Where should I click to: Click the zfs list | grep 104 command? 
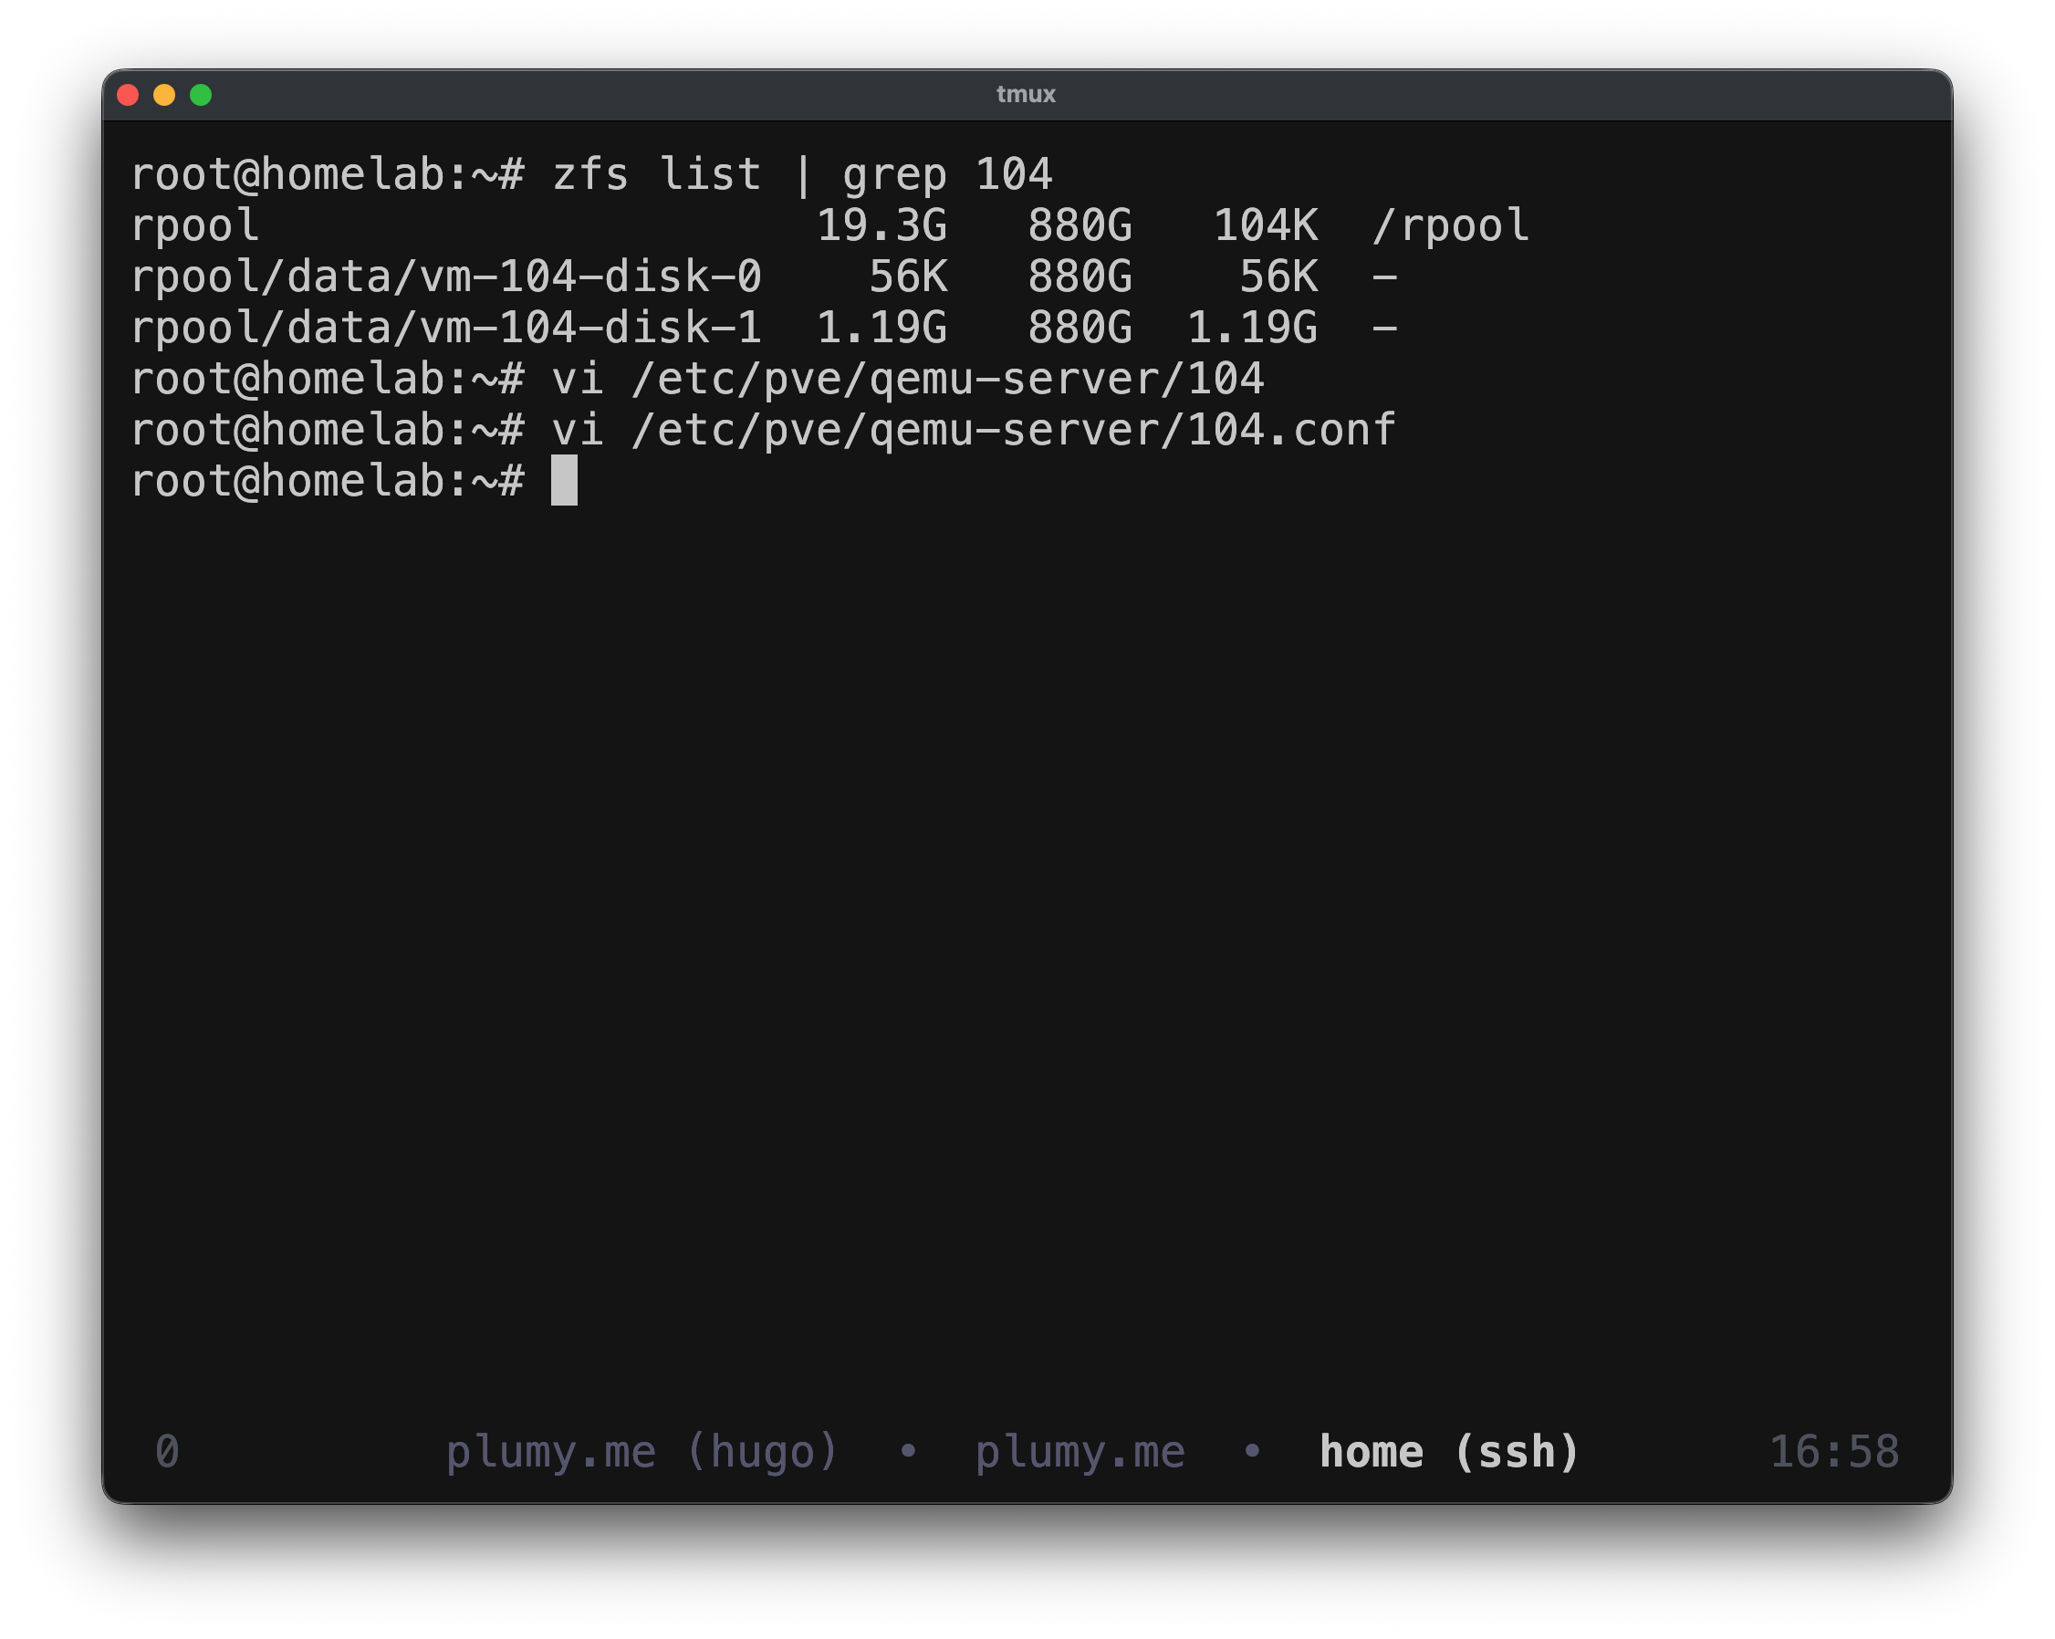pyautogui.click(x=801, y=174)
